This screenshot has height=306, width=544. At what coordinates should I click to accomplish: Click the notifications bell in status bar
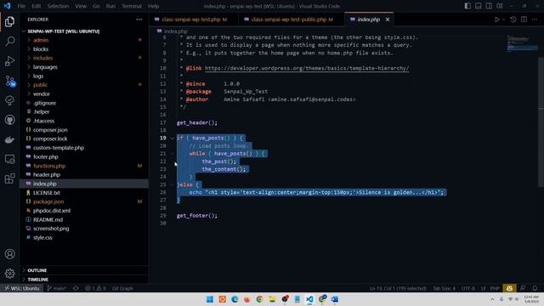pyautogui.click(x=535, y=288)
